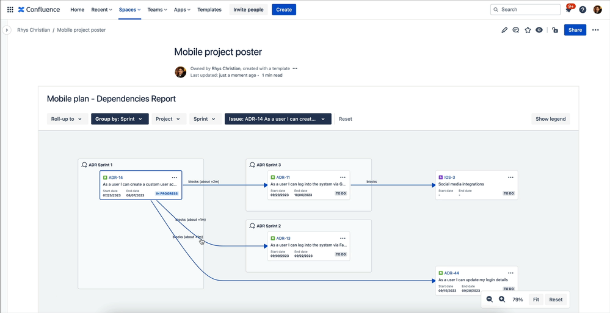Image resolution: width=610 pixels, height=313 pixels.
Task: Click the Fit zoom button
Action: pos(536,300)
